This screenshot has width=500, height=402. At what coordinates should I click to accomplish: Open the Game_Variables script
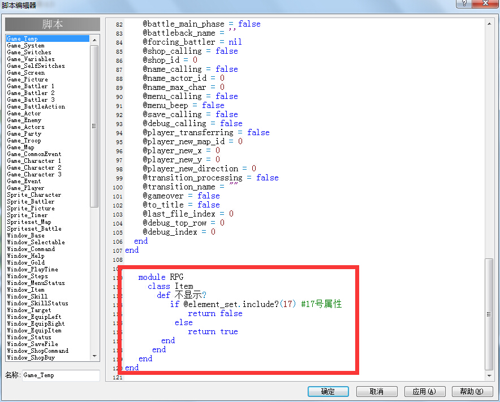coord(31,59)
